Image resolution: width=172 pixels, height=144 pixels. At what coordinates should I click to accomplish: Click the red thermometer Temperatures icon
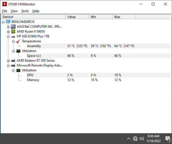pyautogui.click(x=18, y=41)
